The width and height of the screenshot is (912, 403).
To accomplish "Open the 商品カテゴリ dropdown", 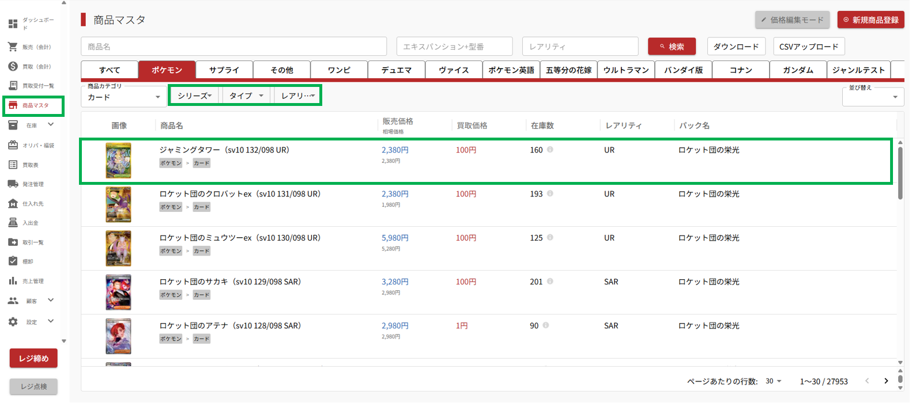I will coord(124,96).
